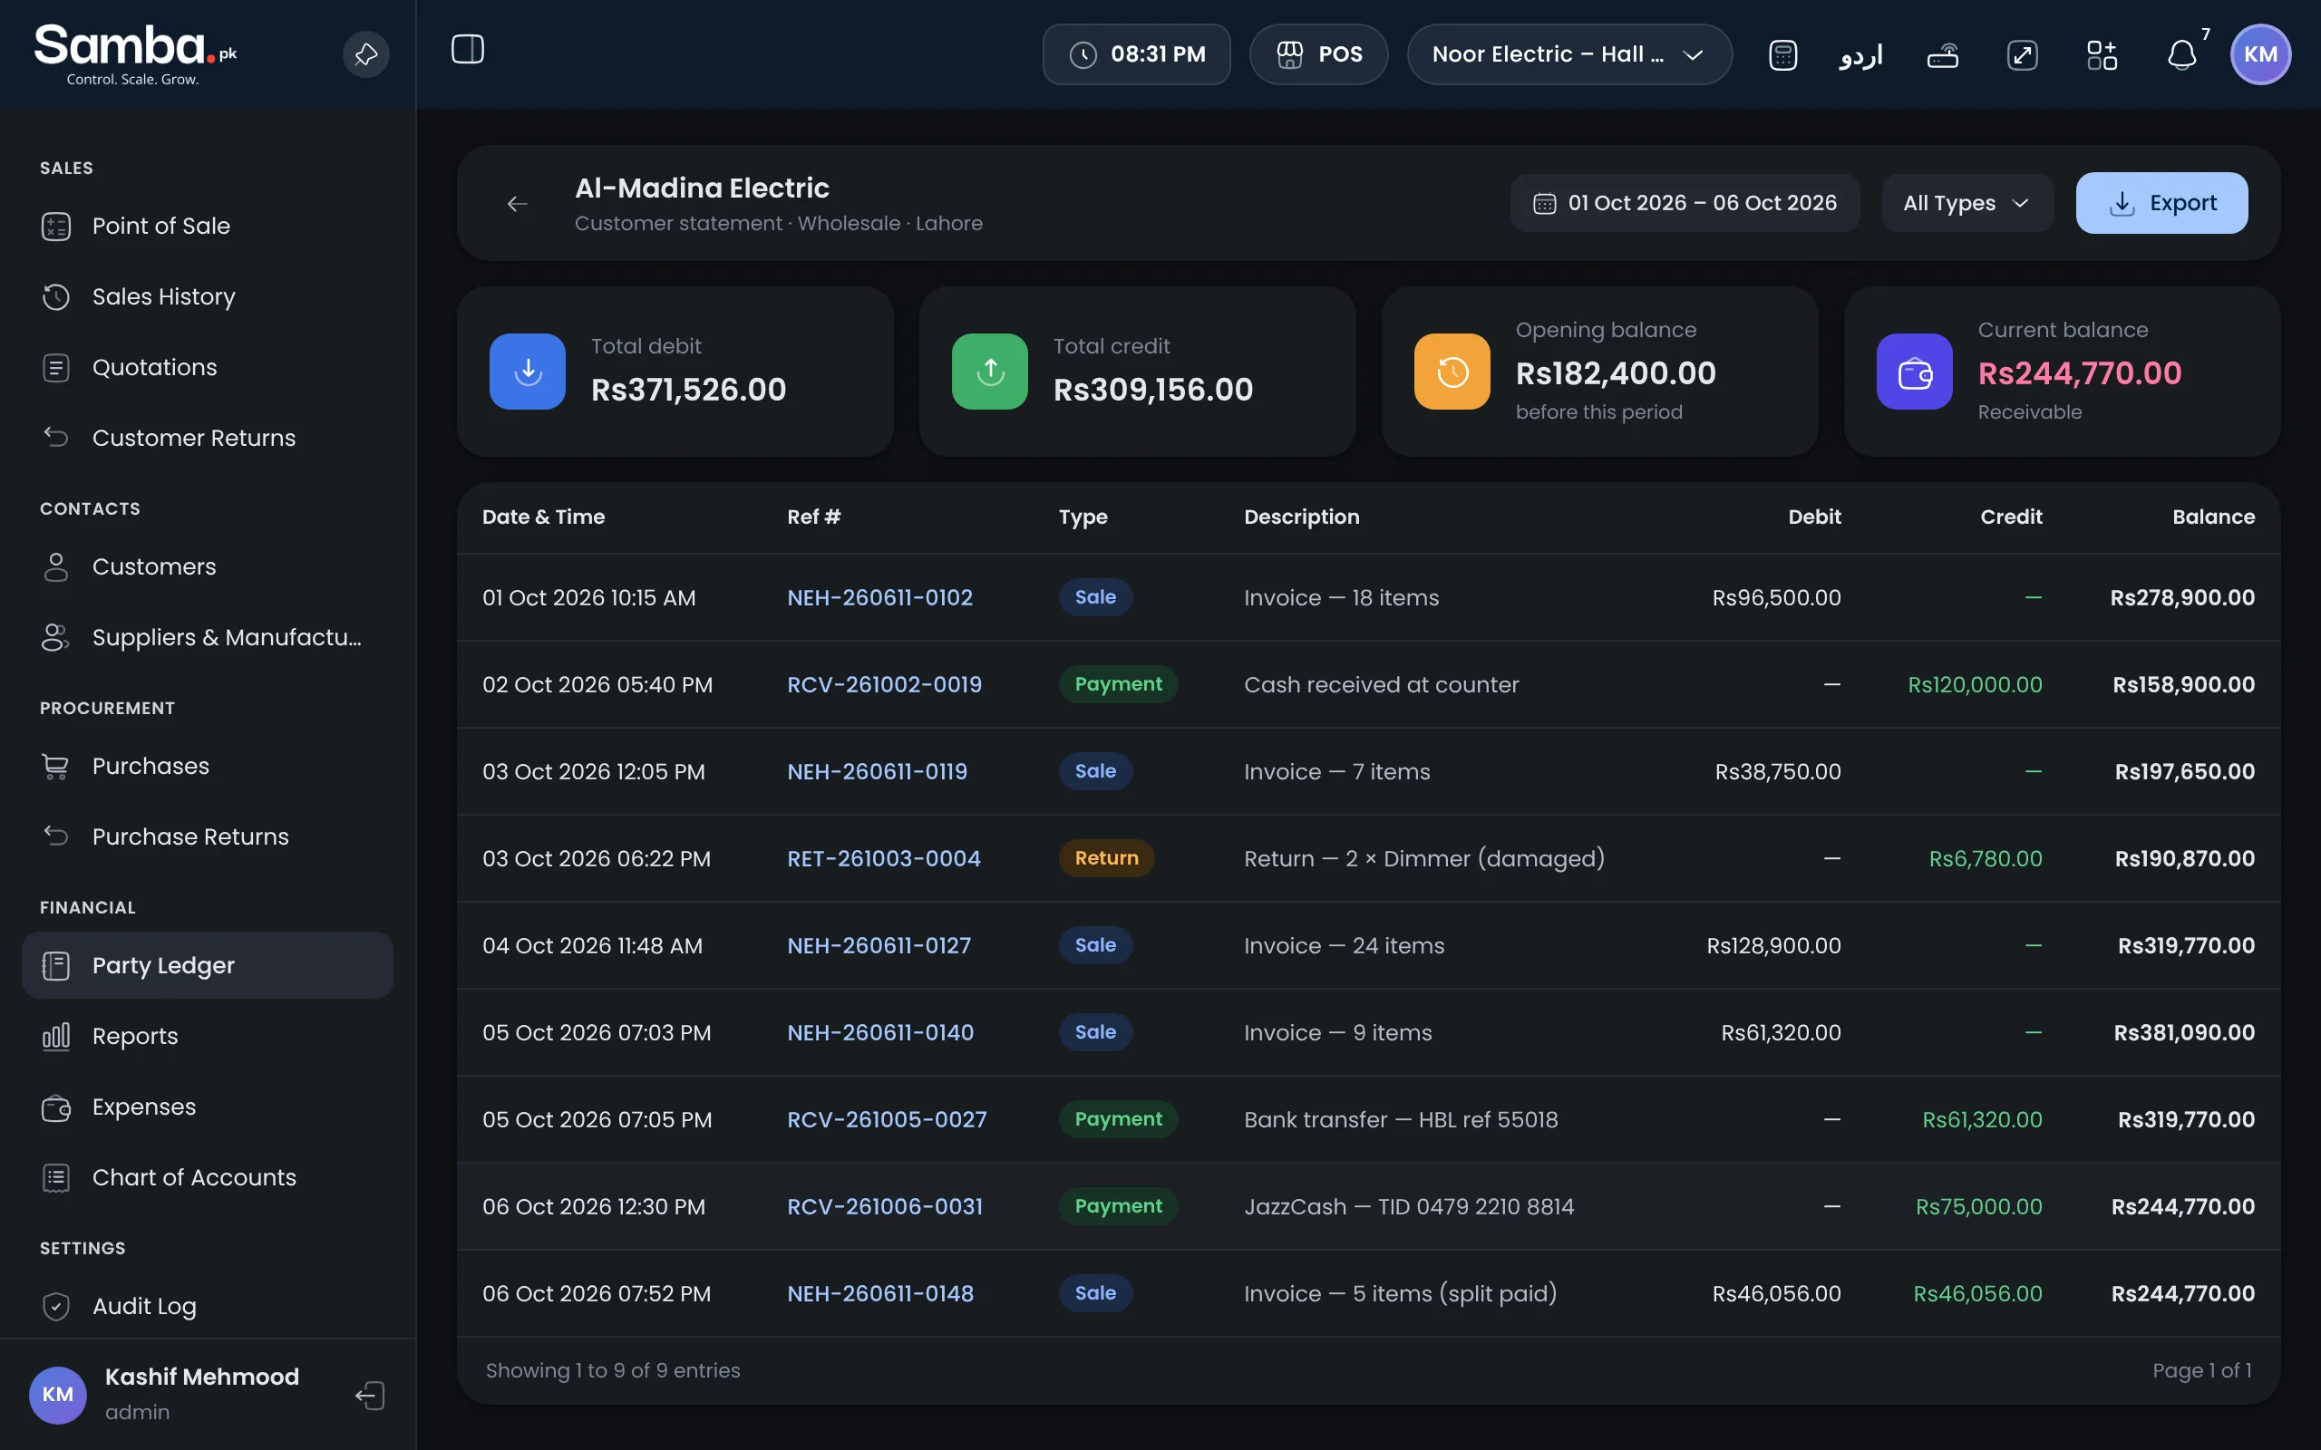The height and width of the screenshot is (1450, 2321).
Task: Open the date range picker
Action: point(1685,203)
